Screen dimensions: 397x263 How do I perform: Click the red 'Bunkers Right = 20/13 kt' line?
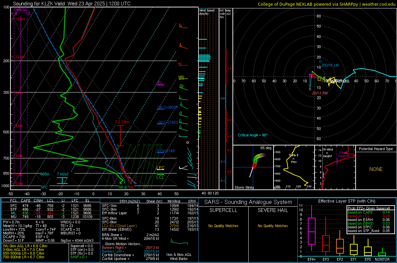click(x=131, y=248)
